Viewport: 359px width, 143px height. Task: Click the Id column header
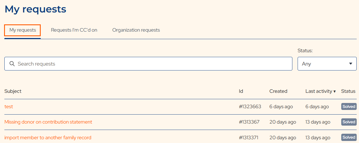click(x=241, y=91)
